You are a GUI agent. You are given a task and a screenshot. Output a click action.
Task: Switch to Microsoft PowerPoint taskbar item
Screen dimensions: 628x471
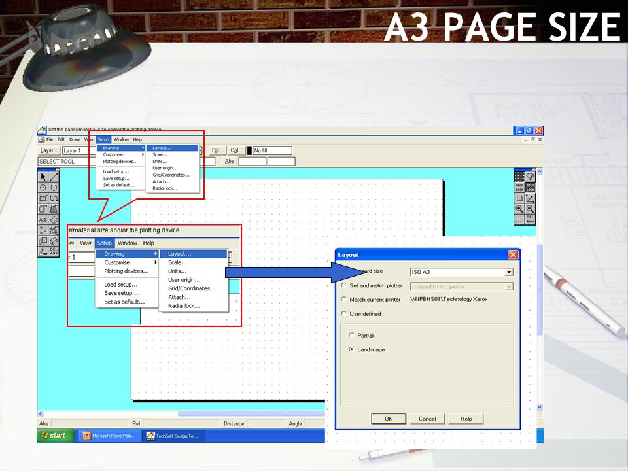[110, 436]
